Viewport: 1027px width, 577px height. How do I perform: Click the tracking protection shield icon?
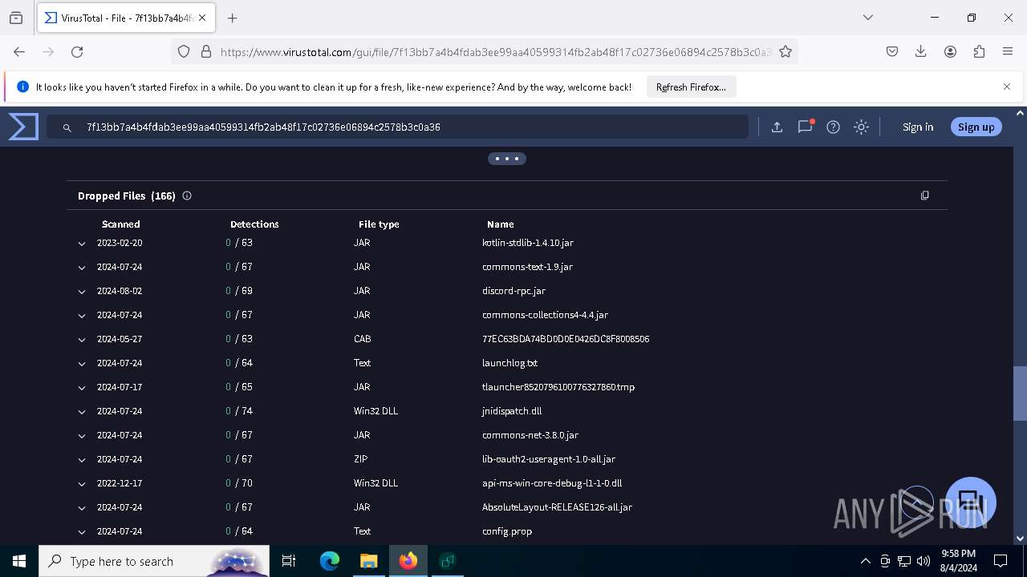pos(184,51)
